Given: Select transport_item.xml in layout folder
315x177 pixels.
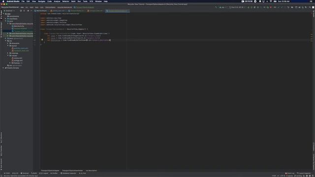Looking at the screenshot, I should 21,51.
